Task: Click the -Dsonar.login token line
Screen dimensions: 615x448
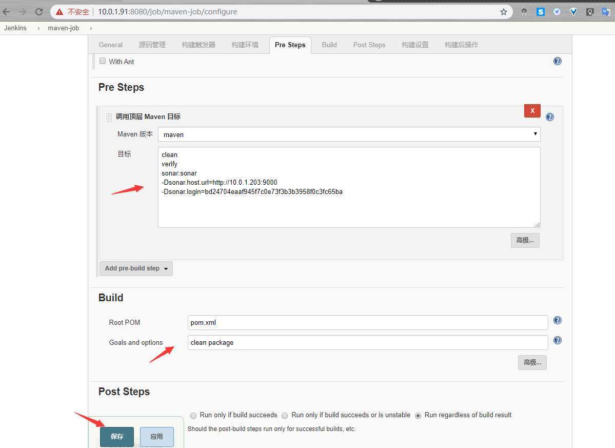Action: tap(252, 192)
